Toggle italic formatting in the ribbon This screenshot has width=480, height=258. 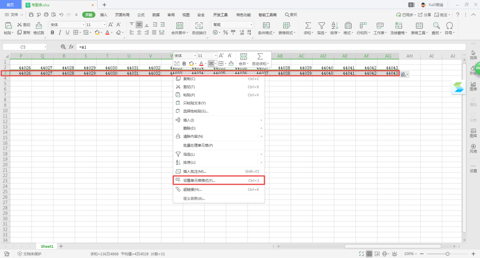click(x=60, y=32)
